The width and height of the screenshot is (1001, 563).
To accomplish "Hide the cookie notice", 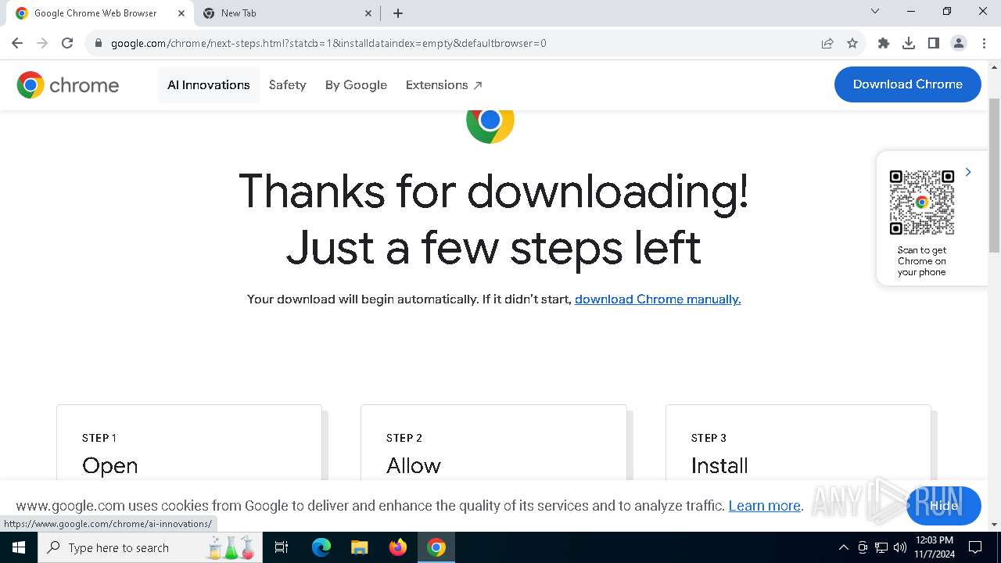I will (943, 506).
